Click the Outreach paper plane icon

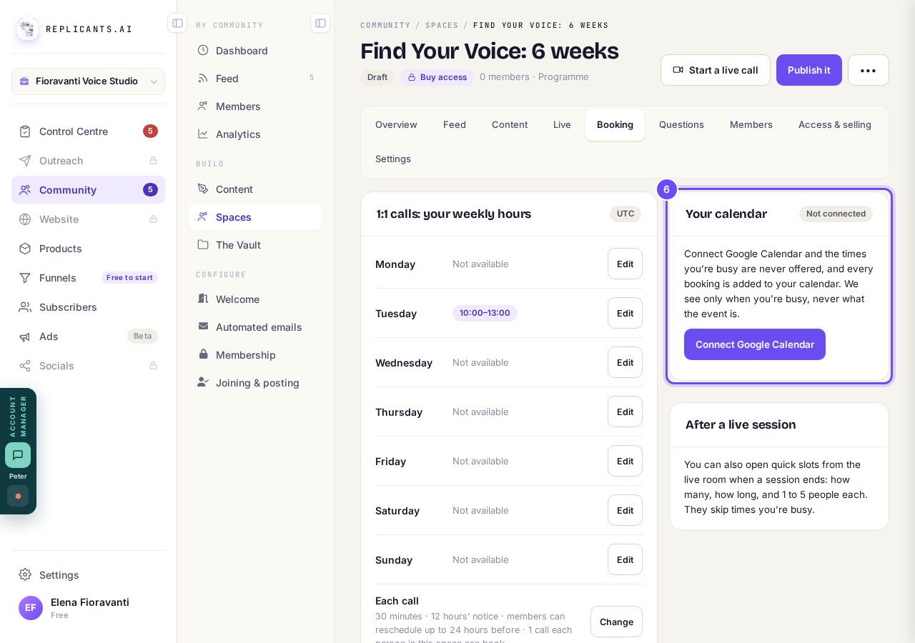point(25,161)
